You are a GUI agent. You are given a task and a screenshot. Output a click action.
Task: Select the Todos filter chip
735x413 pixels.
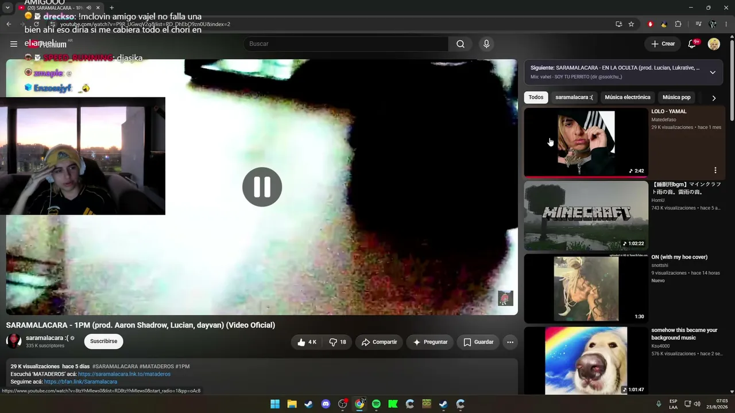point(536,98)
